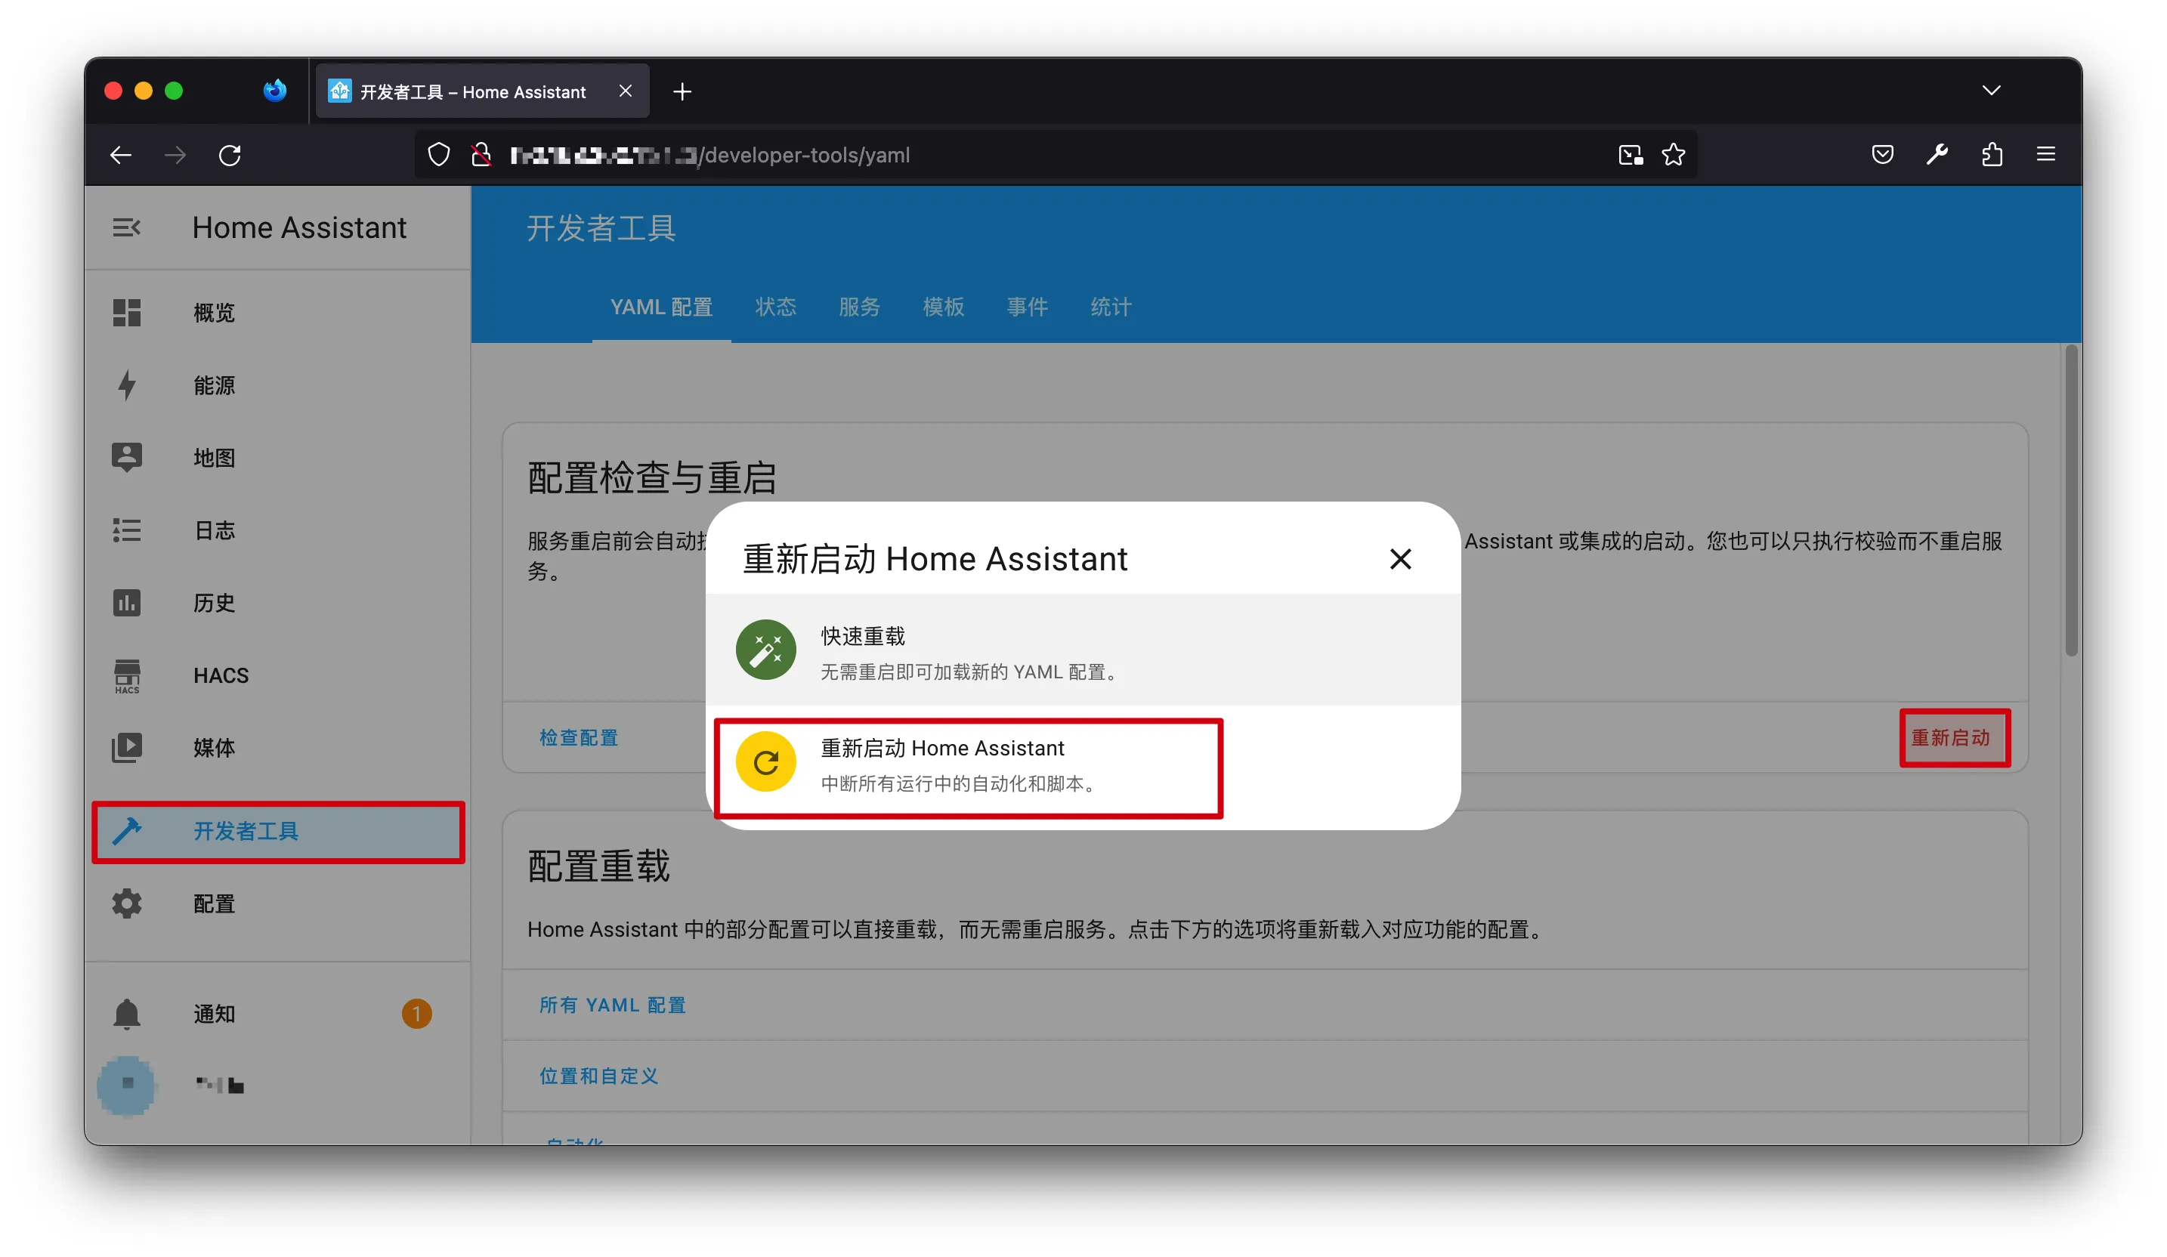Close the 重新启动 Home Assistant dialog

click(x=1400, y=559)
